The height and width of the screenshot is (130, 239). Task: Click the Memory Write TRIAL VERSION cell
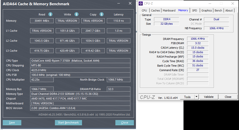pyautogui.click(x=67, y=21)
